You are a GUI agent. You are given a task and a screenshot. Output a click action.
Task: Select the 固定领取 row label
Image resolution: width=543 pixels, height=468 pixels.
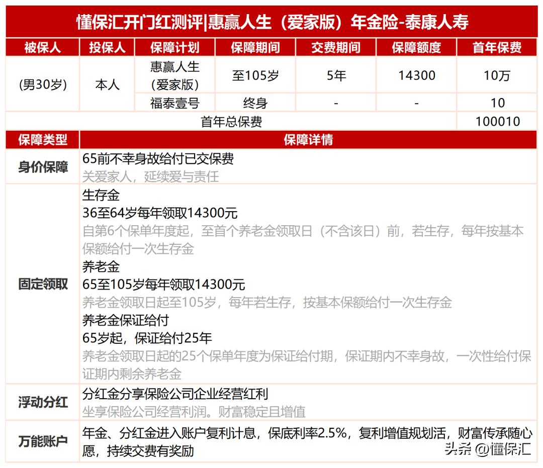[x=43, y=283]
